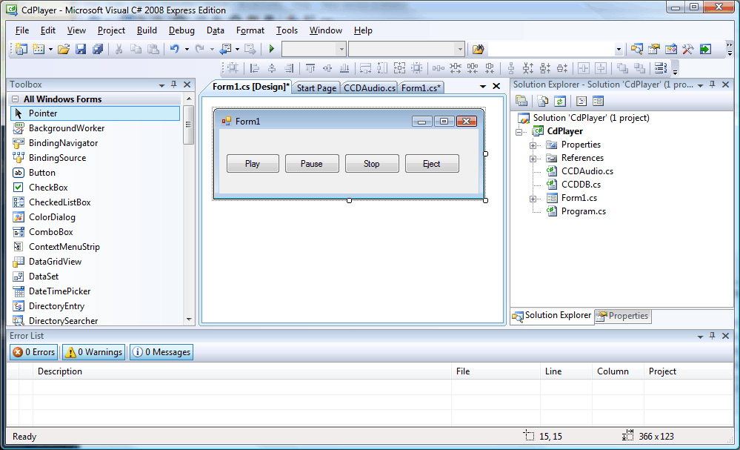740x450 pixels.
Task: Click Refresh icon in Solution Explorer toolbar
Action: [x=560, y=101]
